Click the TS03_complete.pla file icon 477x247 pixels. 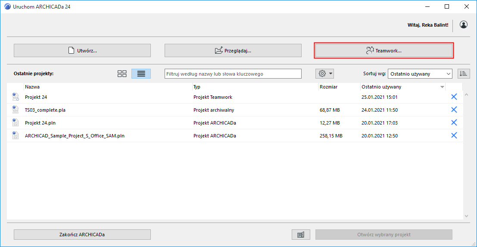coord(15,110)
